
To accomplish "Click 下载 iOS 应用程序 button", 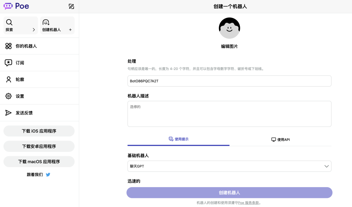I will click(39, 131).
